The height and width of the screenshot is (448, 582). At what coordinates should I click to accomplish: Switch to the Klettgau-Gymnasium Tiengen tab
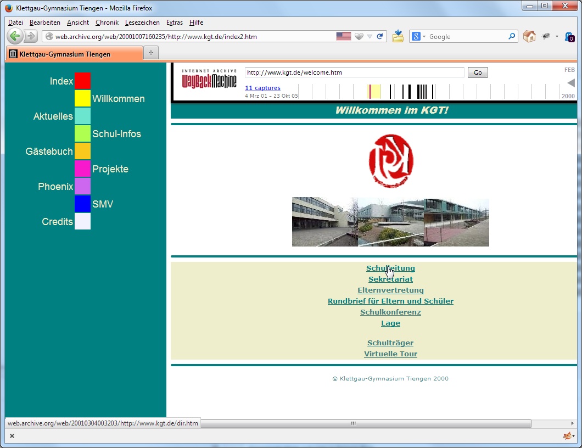[74, 54]
